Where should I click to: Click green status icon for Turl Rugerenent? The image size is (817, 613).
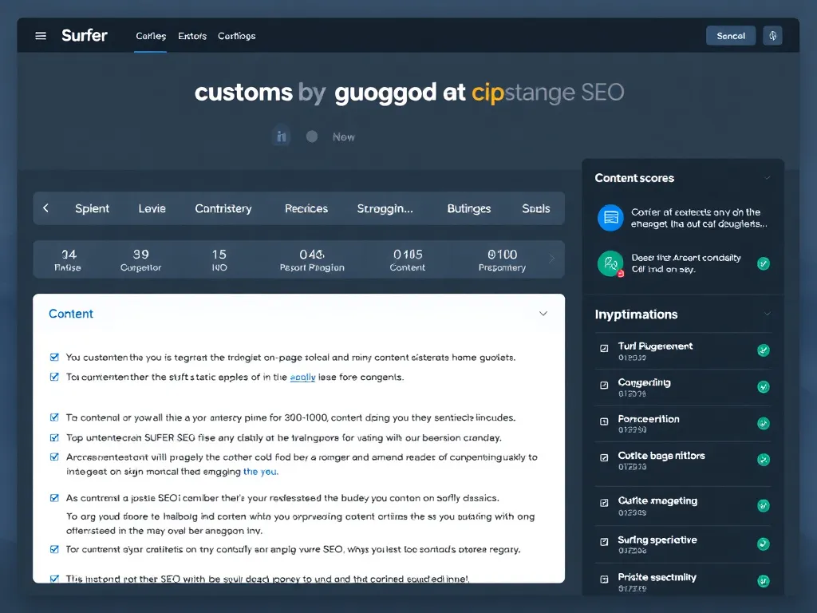coord(764,350)
